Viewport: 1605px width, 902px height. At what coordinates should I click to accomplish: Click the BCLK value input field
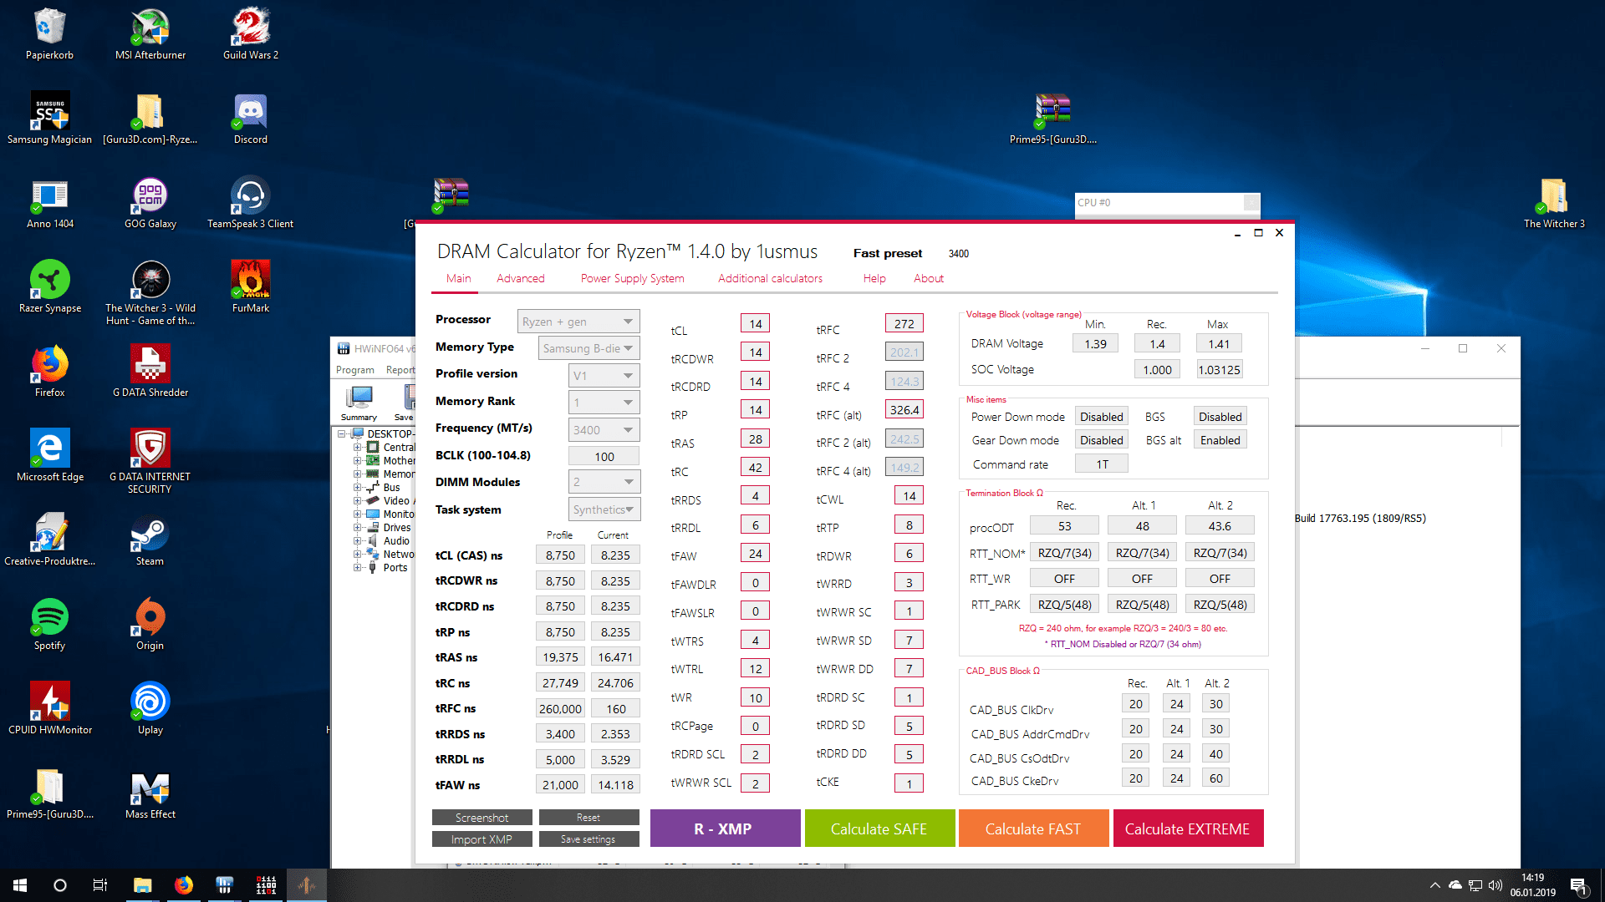pyautogui.click(x=604, y=457)
